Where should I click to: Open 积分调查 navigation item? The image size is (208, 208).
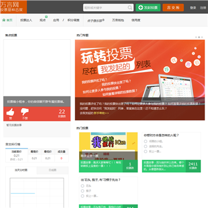[x=73, y=20]
